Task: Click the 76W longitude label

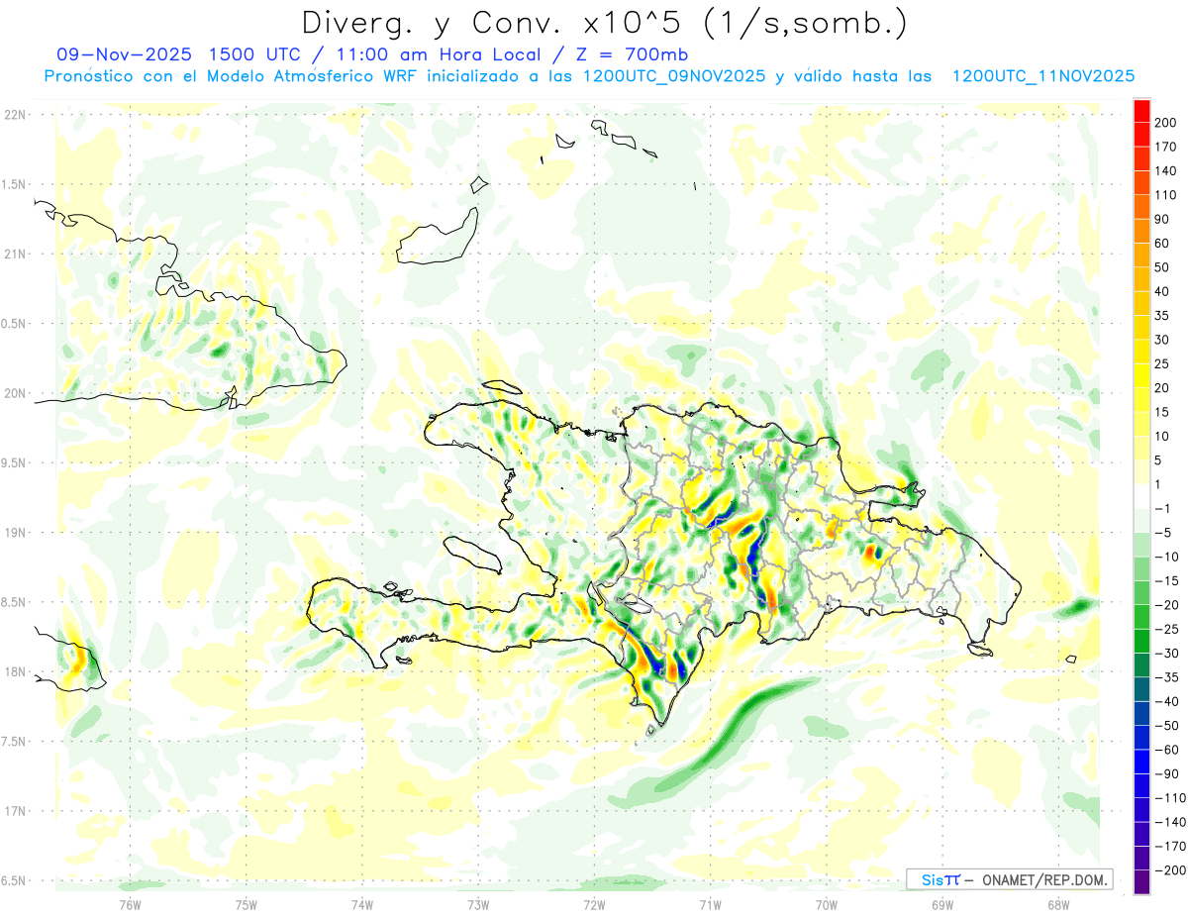Action: 131,905
